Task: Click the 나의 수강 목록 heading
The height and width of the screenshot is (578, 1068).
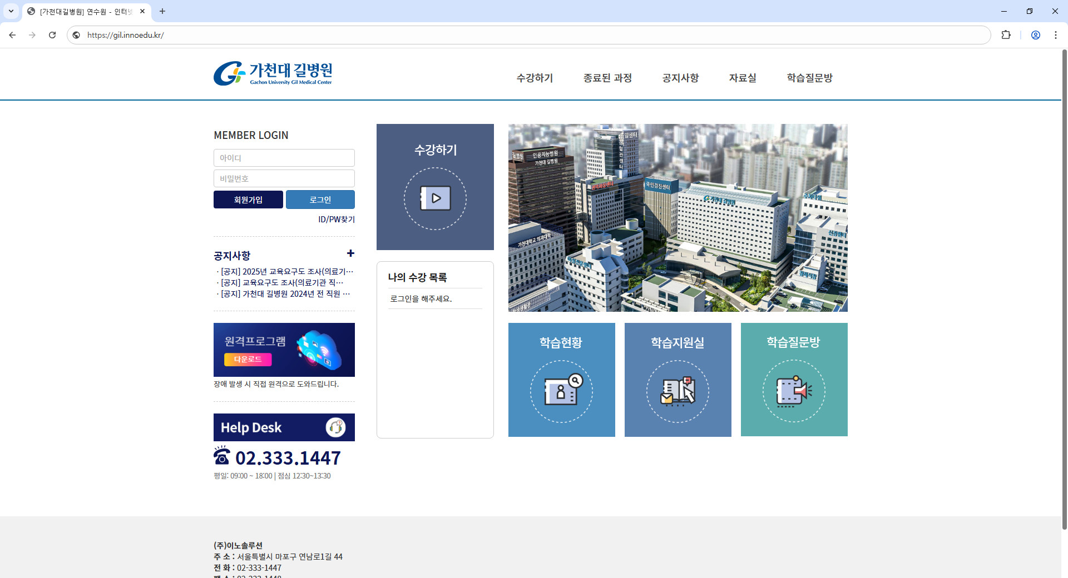Action: click(418, 277)
